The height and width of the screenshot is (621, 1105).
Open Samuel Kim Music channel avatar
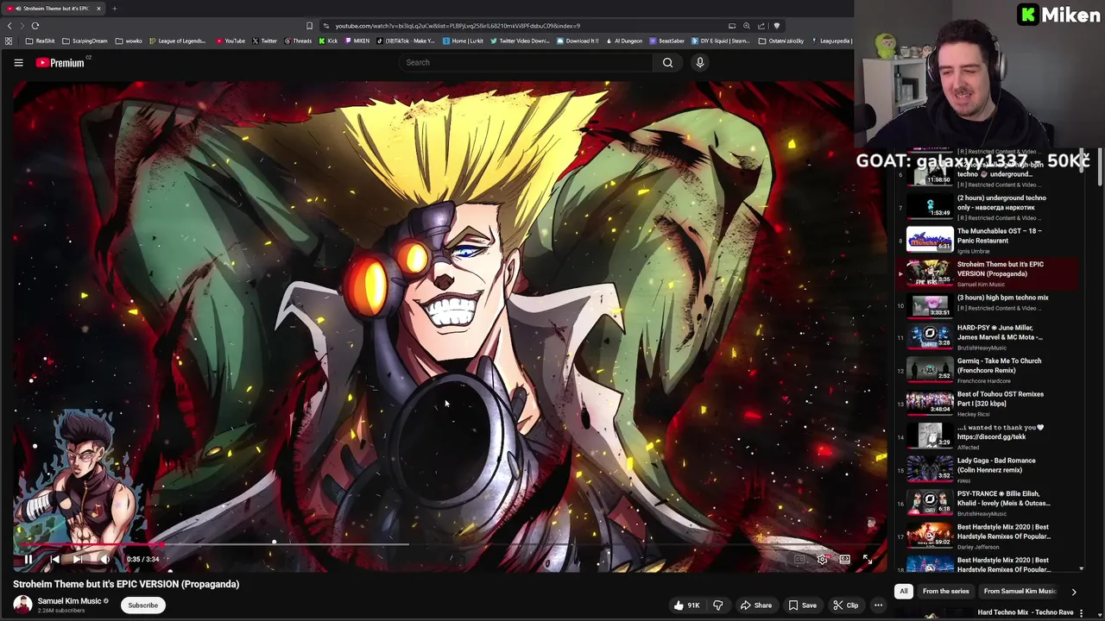pos(22,605)
